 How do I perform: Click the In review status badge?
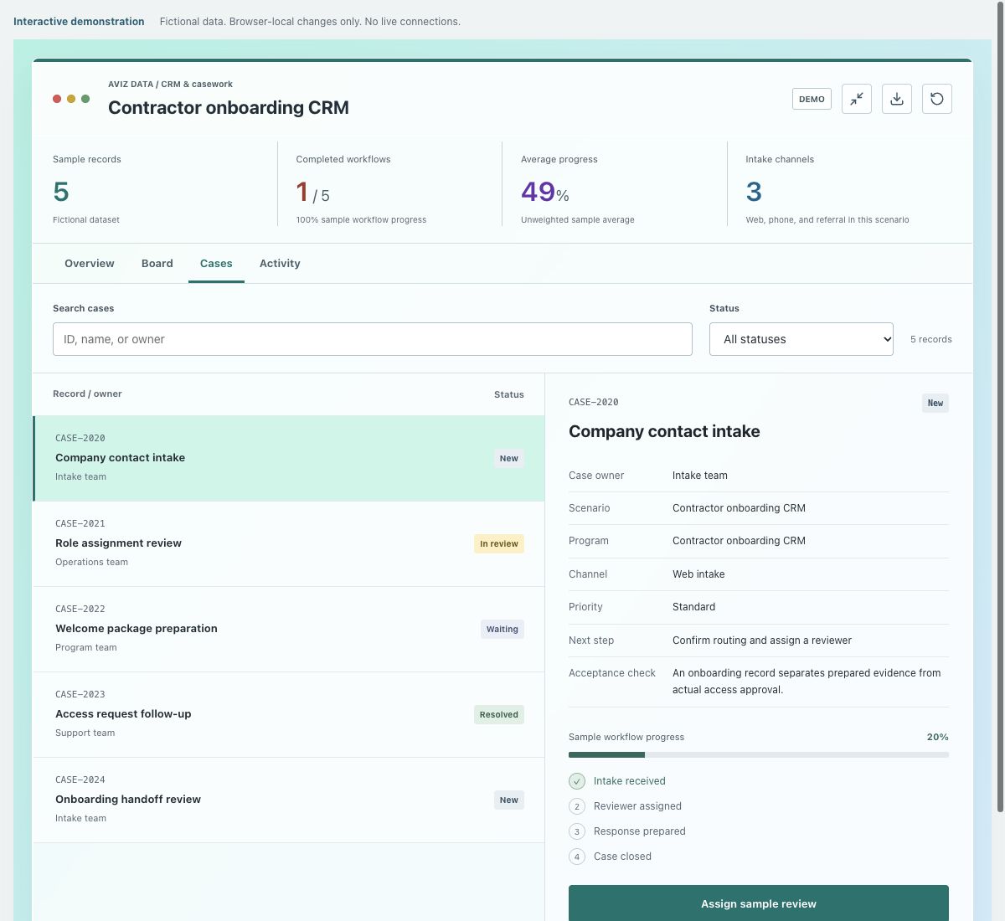499,543
